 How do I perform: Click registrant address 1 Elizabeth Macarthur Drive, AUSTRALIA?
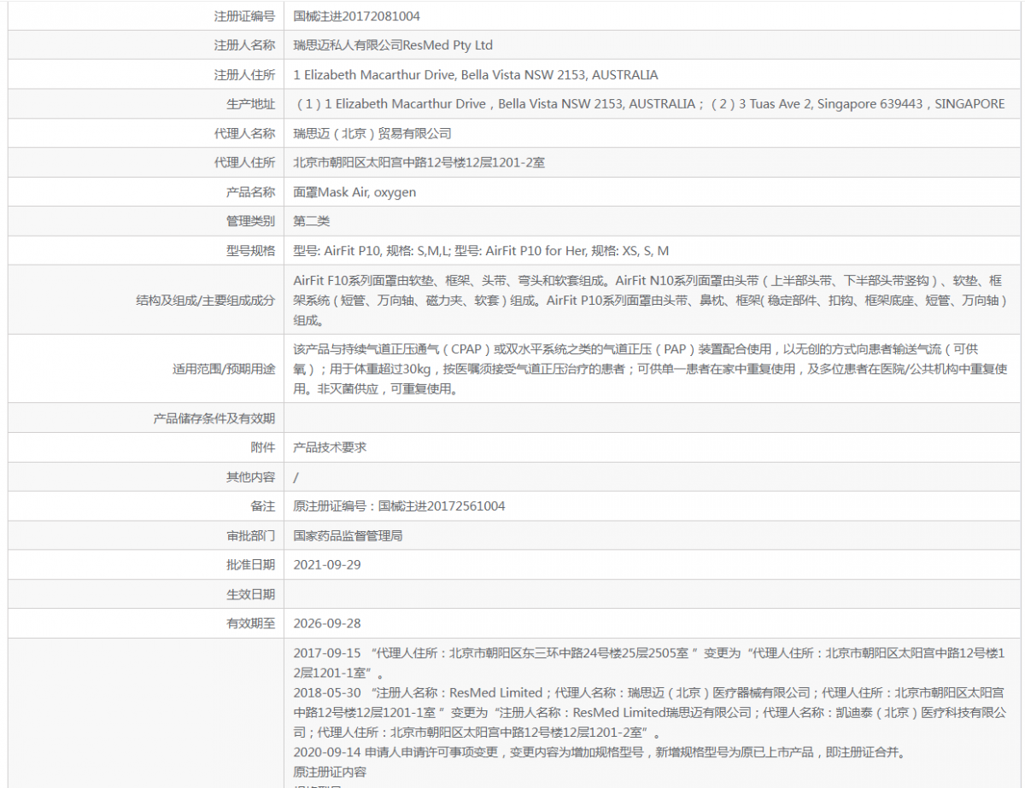(476, 75)
